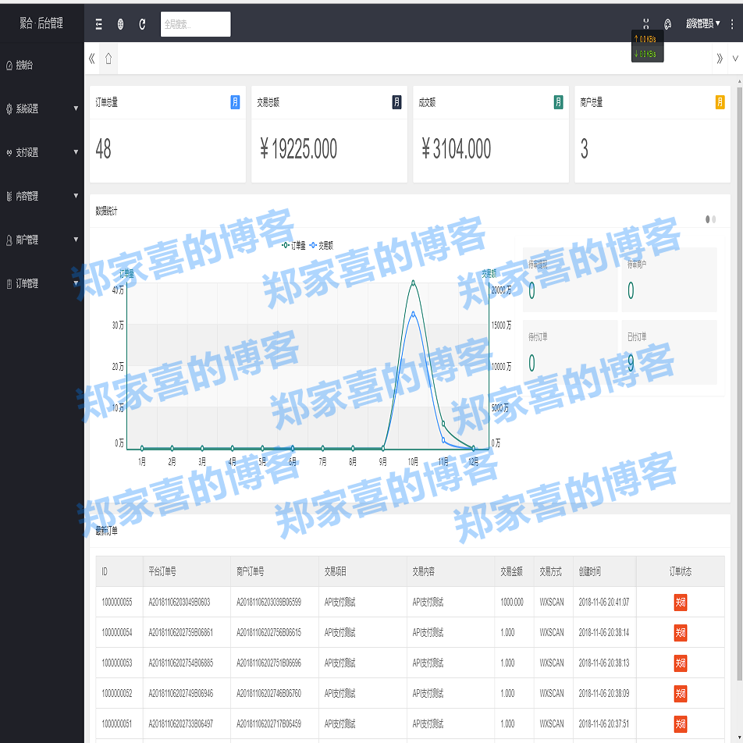This screenshot has width=743, height=743.
Task: Expand the 支付设置 sidebar menu
Action: click(x=35, y=152)
